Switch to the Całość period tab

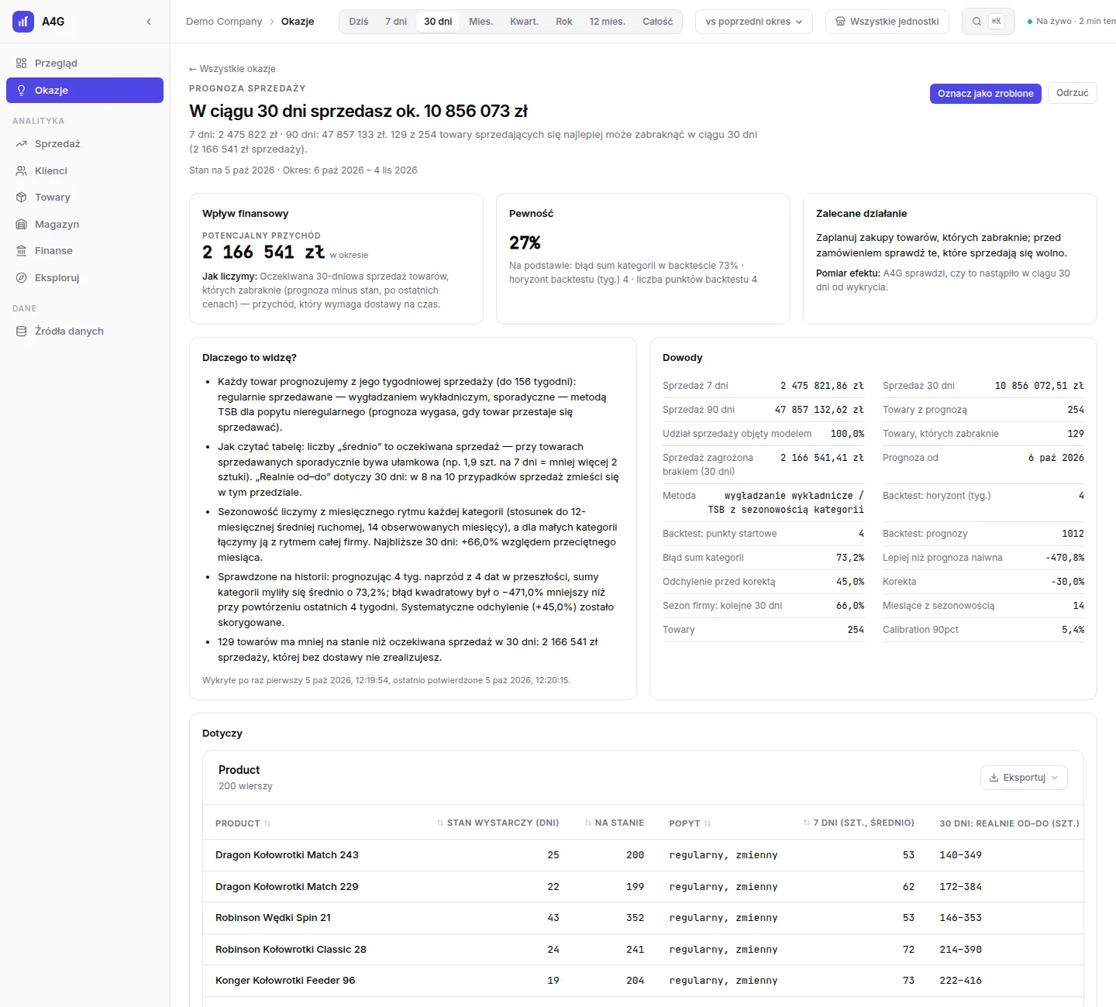tap(658, 22)
